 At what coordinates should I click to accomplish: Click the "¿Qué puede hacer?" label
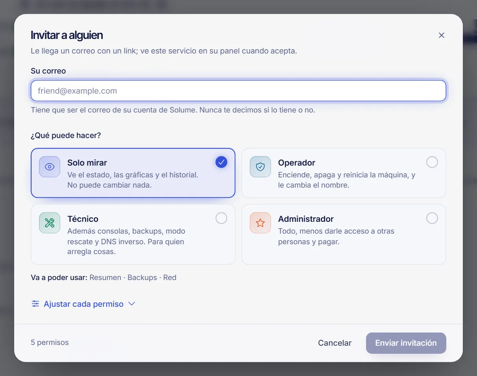pyautogui.click(x=66, y=135)
